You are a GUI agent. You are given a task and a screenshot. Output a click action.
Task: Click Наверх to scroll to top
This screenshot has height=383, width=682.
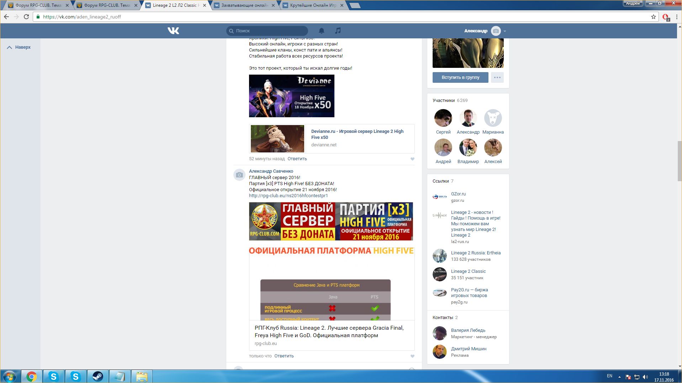click(x=19, y=47)
